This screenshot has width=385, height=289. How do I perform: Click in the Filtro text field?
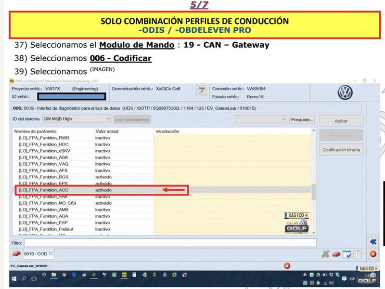(170, 243)
